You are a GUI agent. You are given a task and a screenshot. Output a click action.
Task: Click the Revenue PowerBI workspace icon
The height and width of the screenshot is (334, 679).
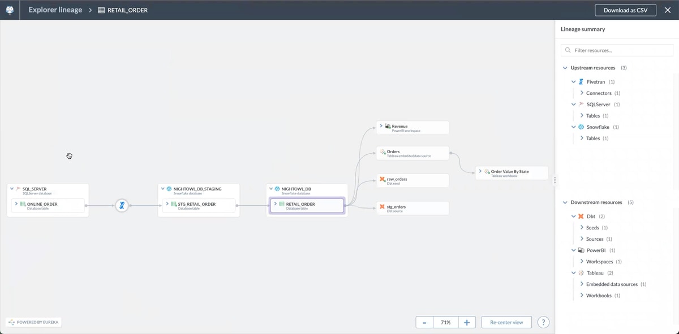388,126
